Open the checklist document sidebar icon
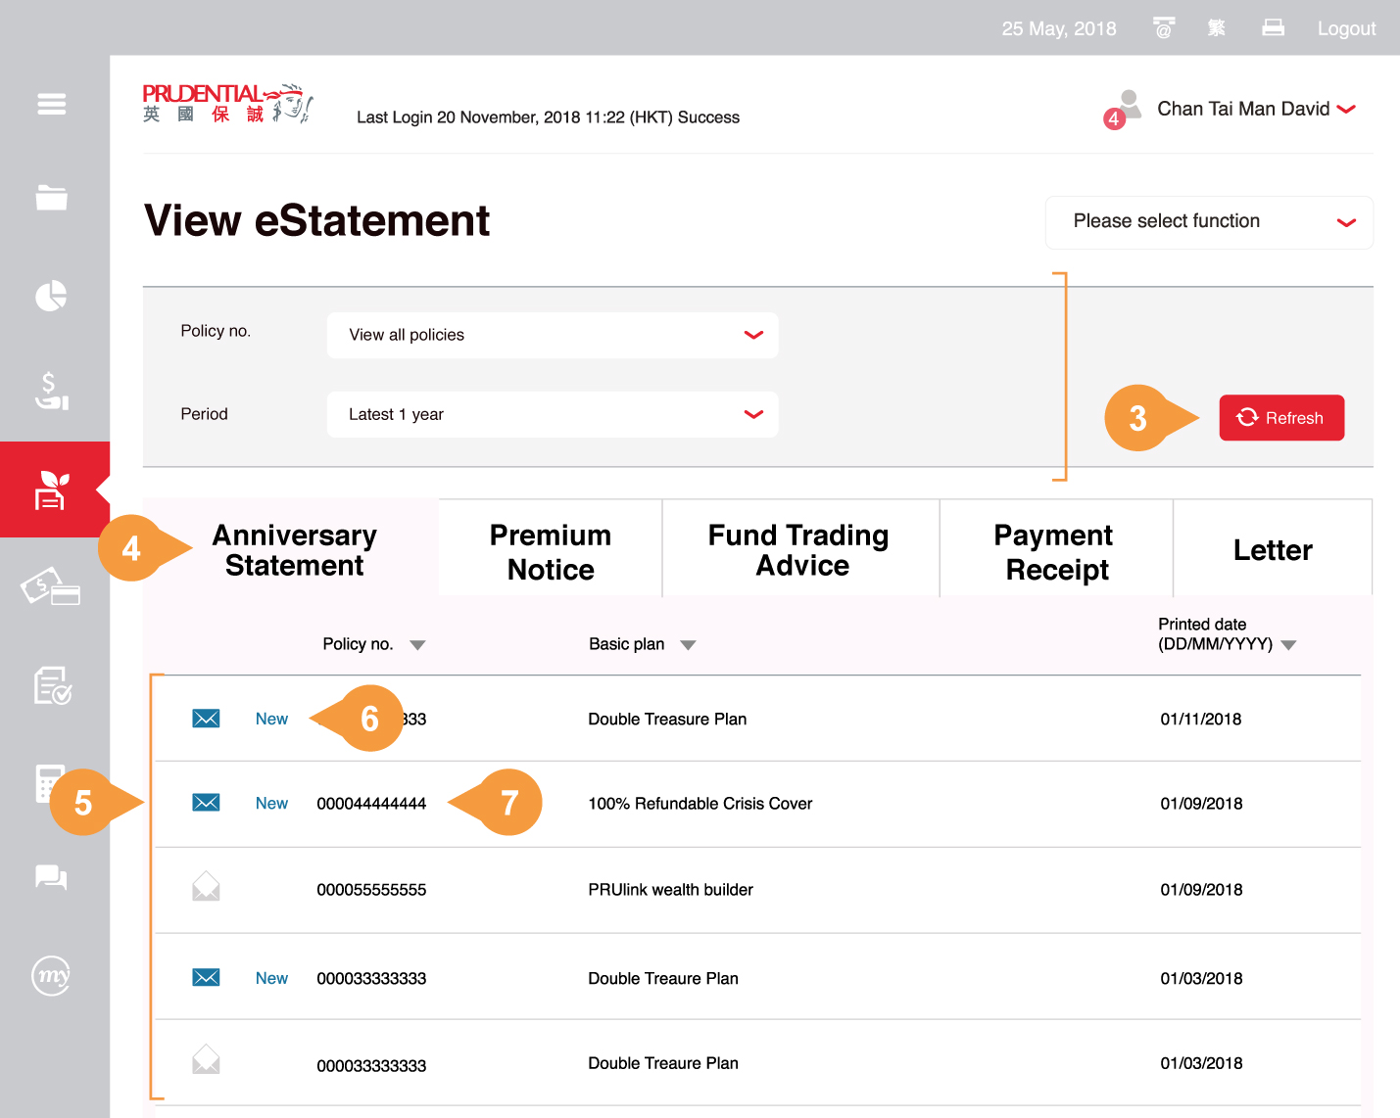The image size is (1400, 1118). click(52, 686)
